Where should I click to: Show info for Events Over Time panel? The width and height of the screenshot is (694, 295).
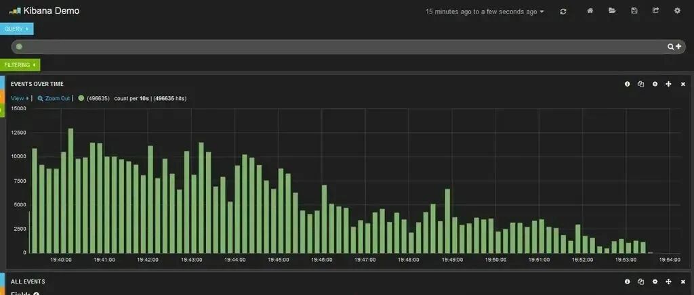point(627,84)
